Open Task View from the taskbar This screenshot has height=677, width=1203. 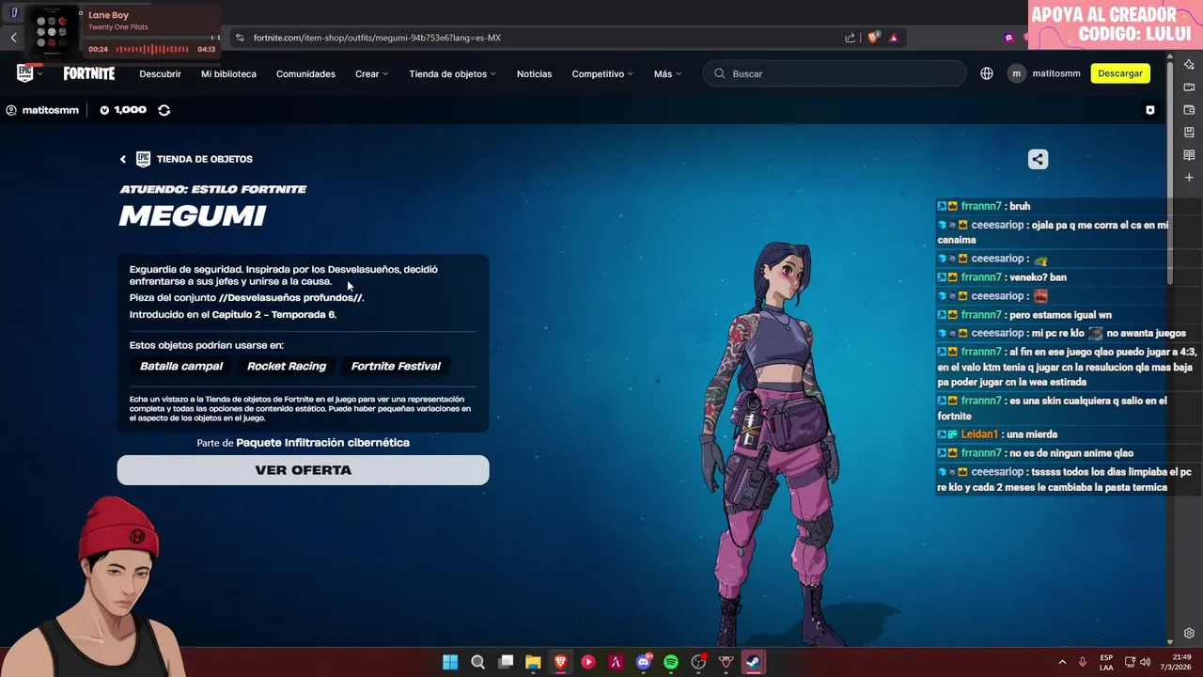[x=506, y=662]
